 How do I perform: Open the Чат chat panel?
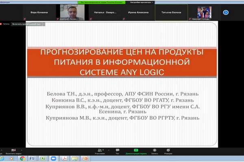click(118, 151)
